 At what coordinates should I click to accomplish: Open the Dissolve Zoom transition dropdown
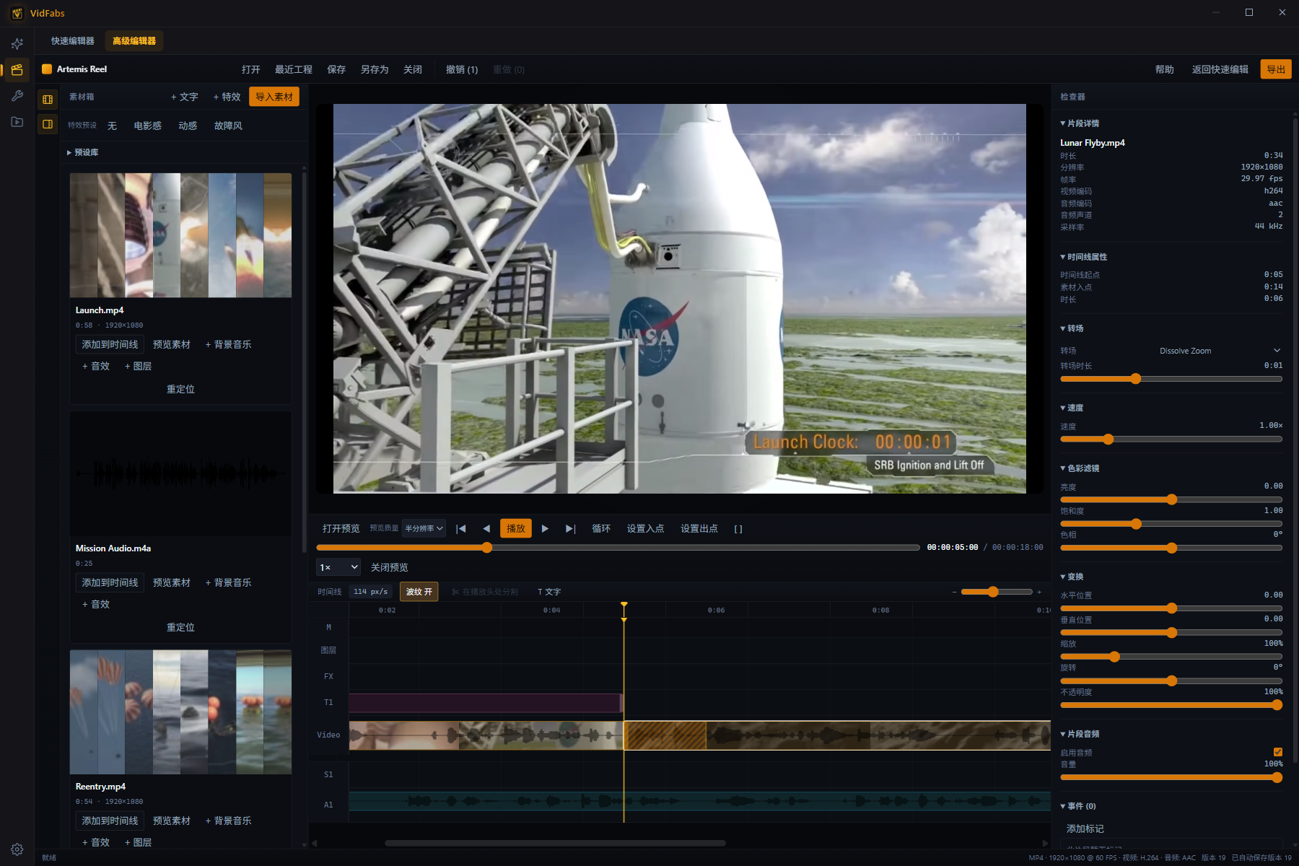[1220, 351]
